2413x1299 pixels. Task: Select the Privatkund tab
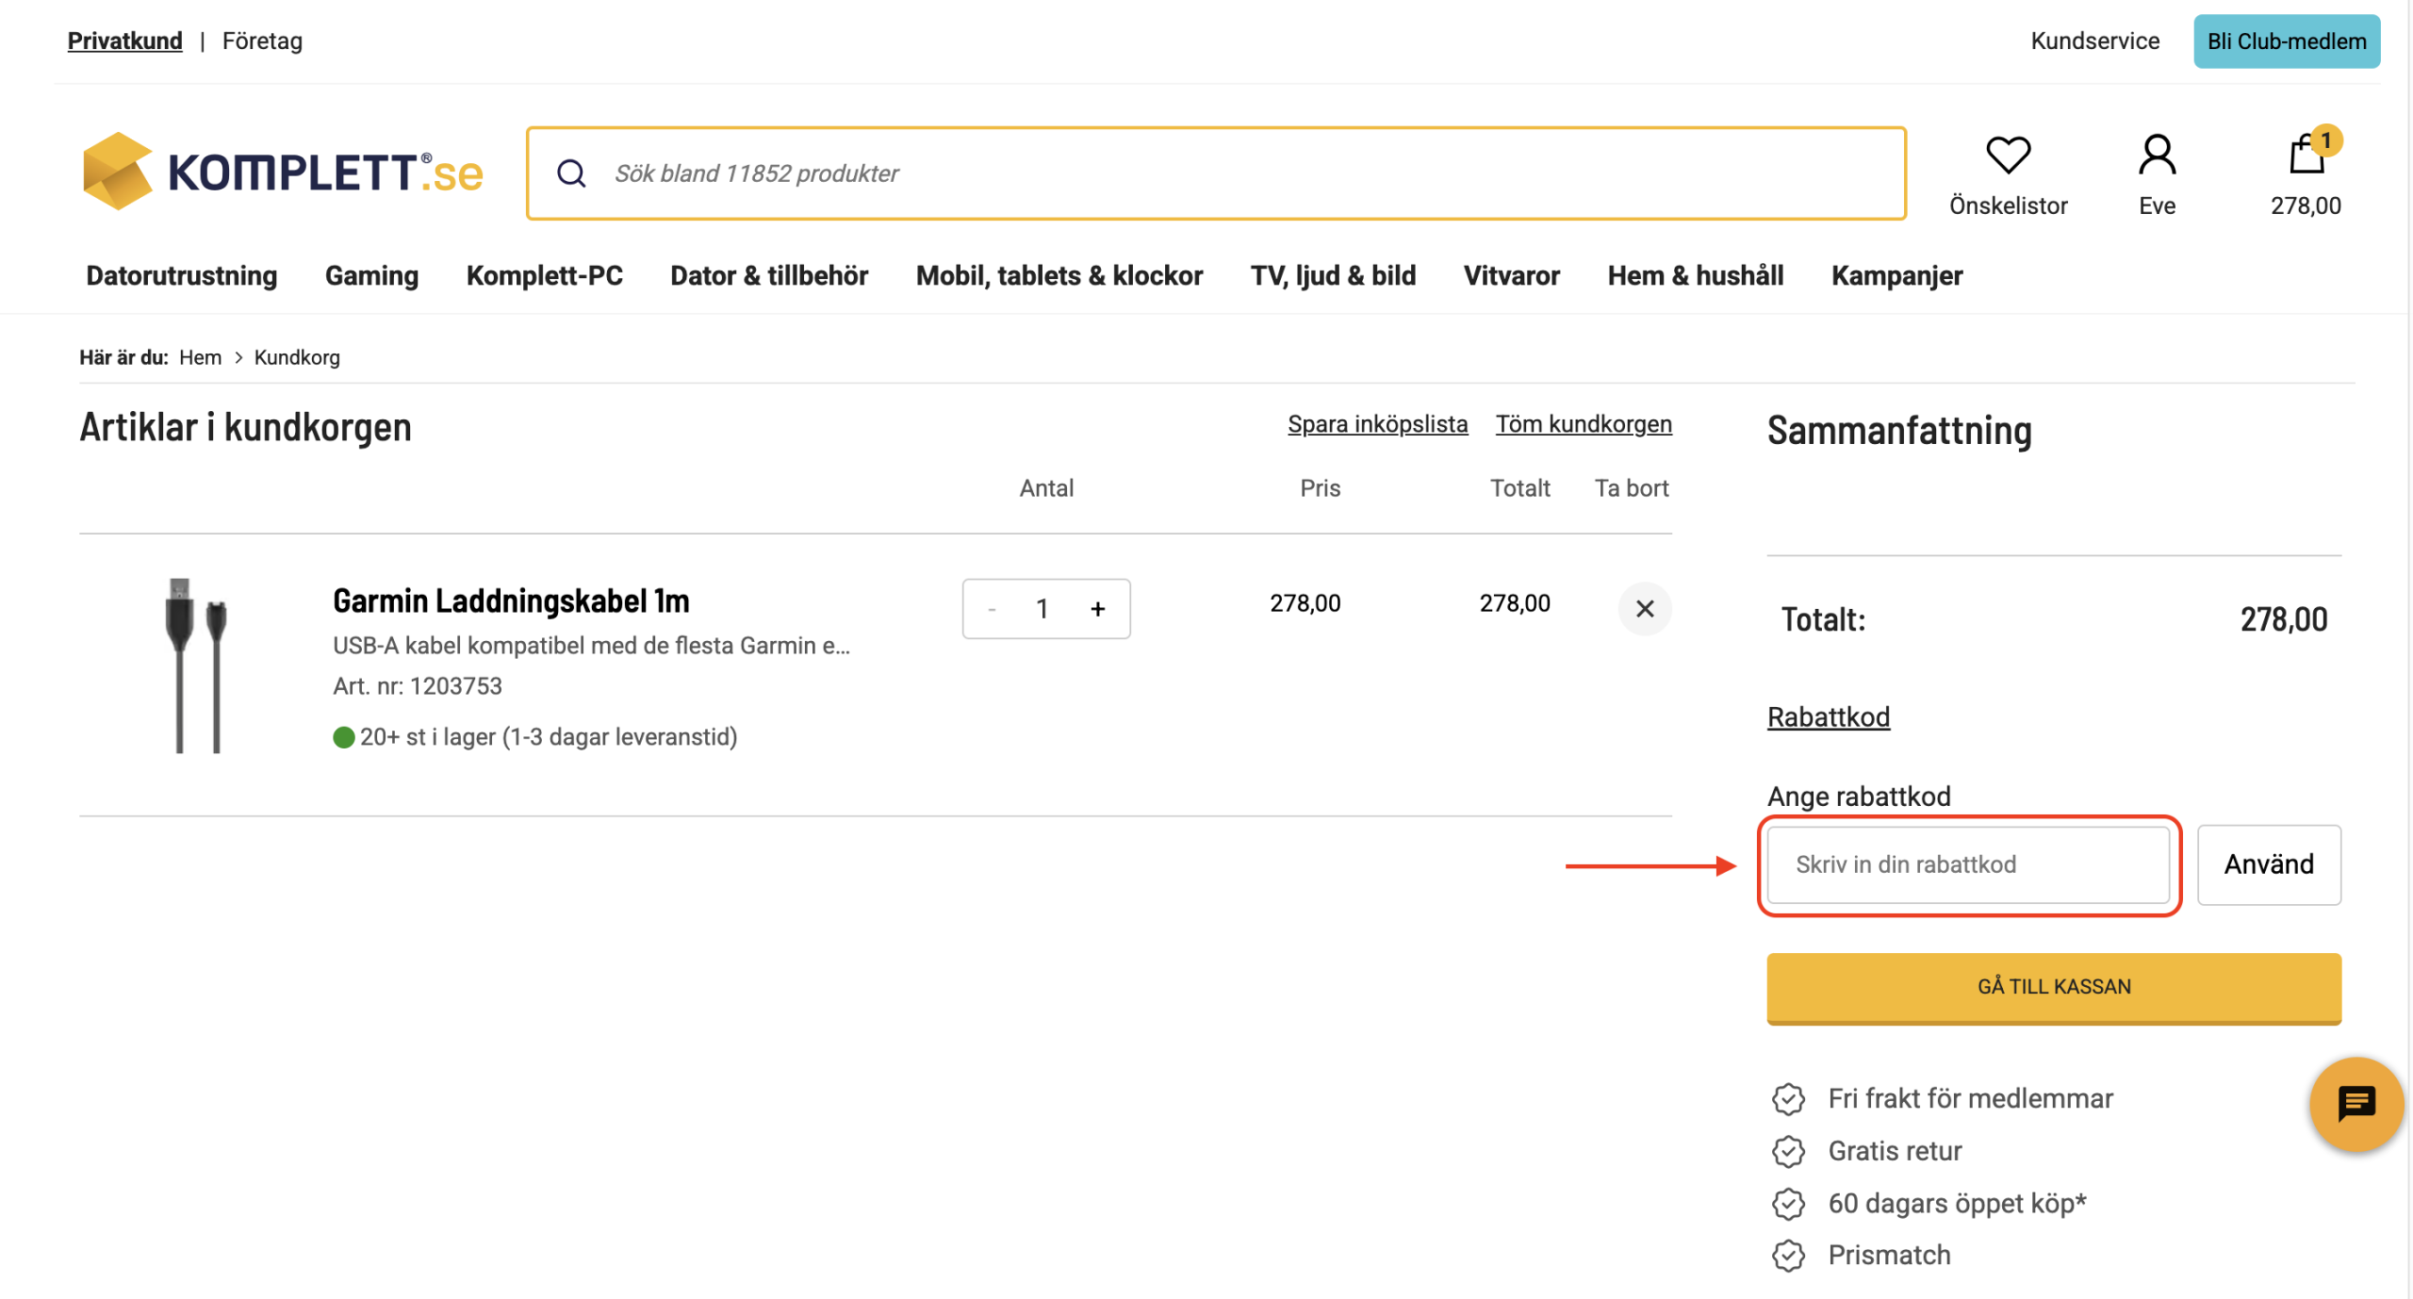click(125, 41)
